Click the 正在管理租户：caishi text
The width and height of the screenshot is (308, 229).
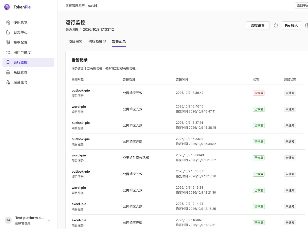(x=81, y=5)
